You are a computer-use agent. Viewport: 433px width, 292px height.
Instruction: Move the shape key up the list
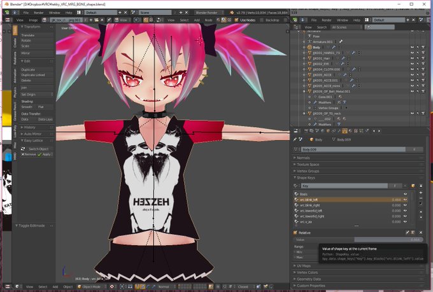[x=420, y=212]
